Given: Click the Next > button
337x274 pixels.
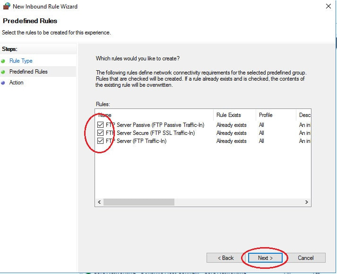Looking at the screenshot, I should tap(265, 257).
